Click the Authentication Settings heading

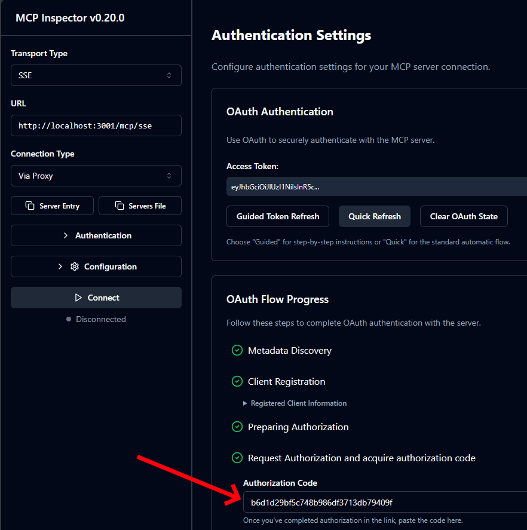[x=292, y=35]
